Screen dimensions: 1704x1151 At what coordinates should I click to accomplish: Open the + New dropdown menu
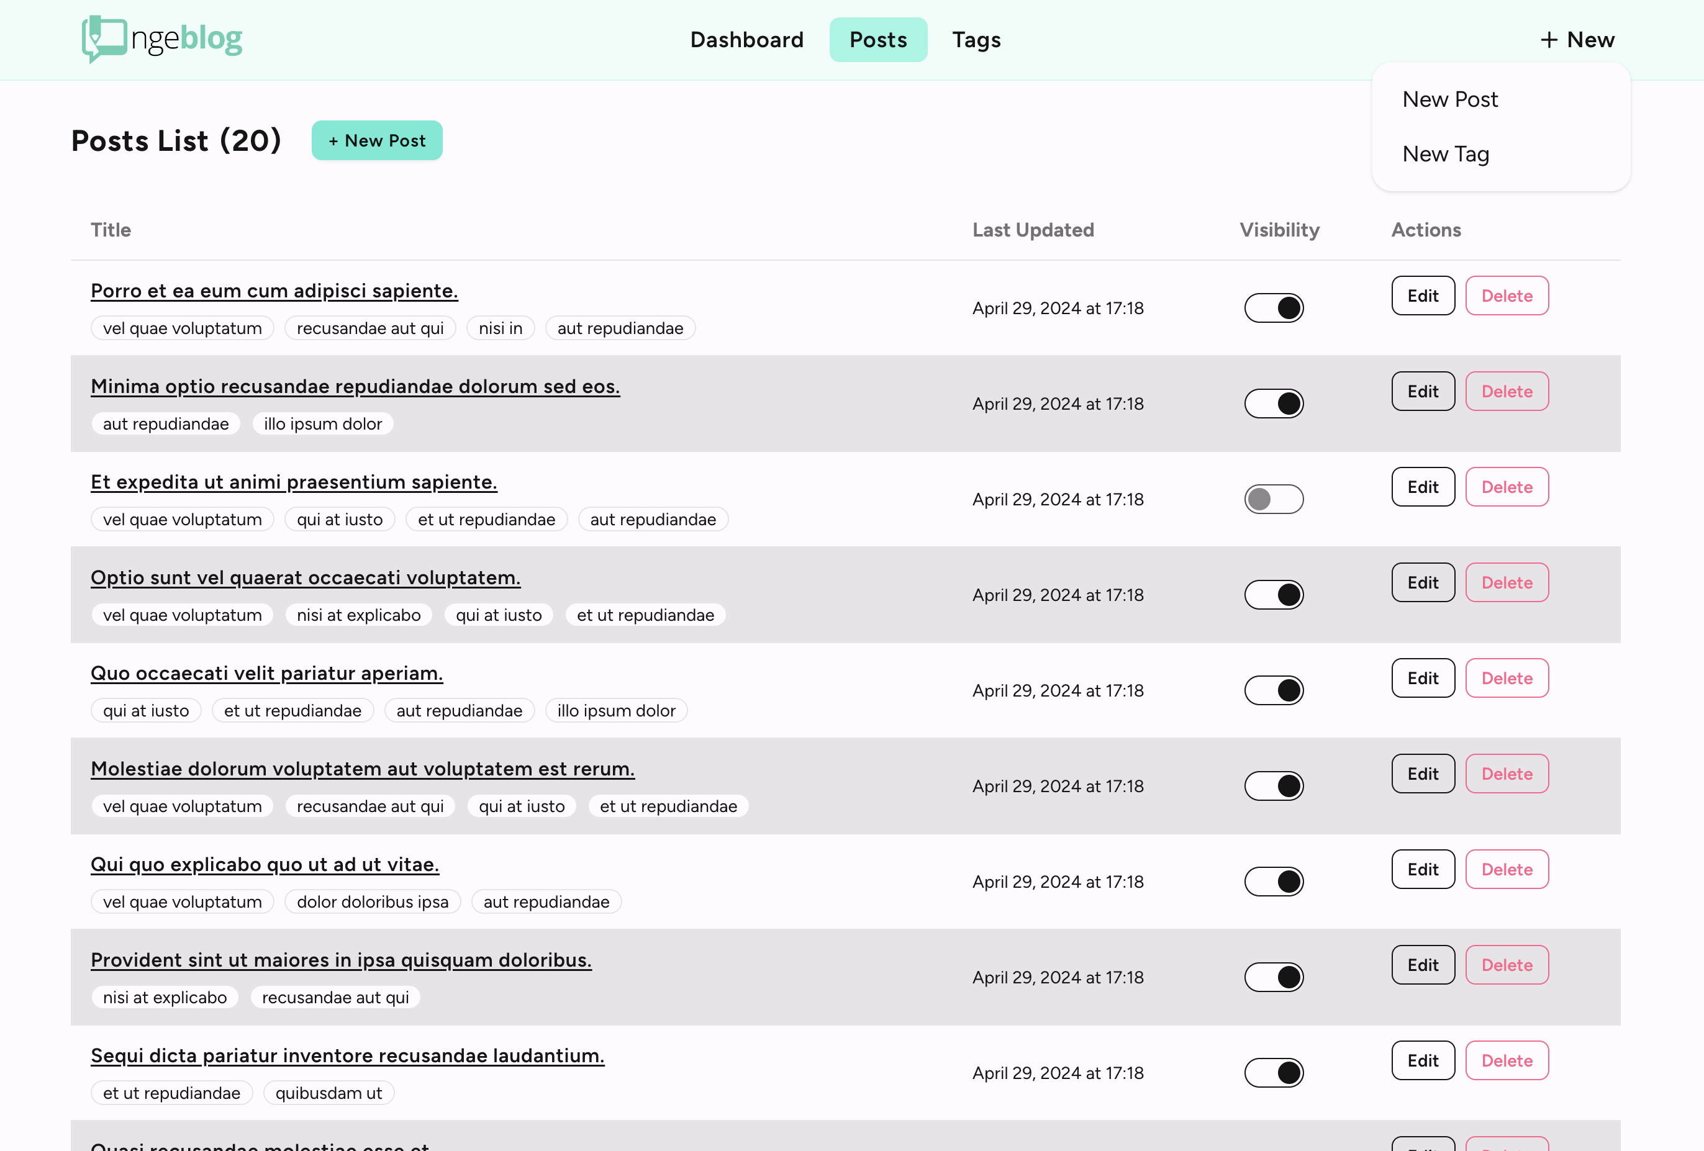click(1577, 40)
